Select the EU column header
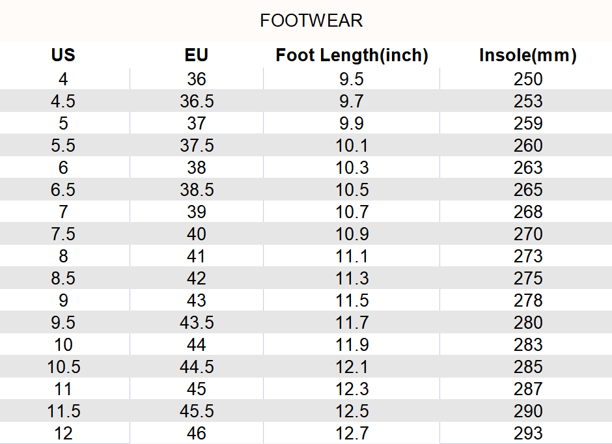Image resolution: width=612 pixels, height=444 pixels. click(197, 55)
